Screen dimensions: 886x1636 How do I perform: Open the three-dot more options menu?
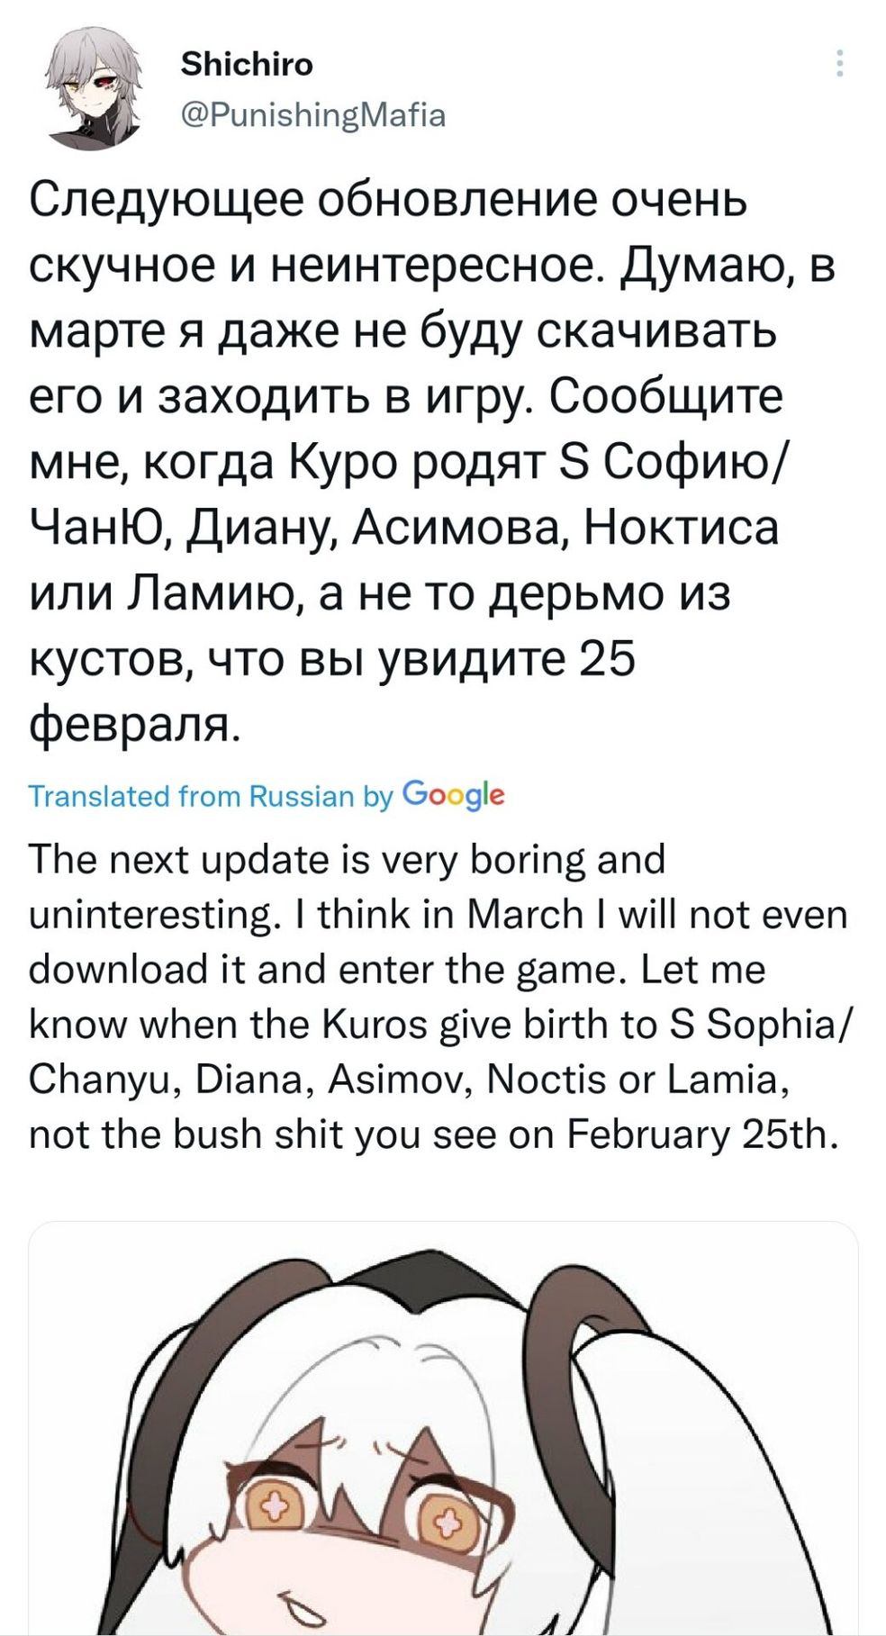click(x=839, y=63)
